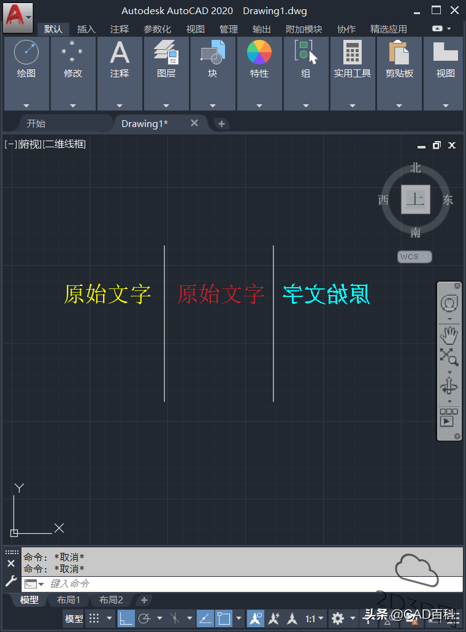Add a new layout with plus button

pyautogui.click(x=144, y=599)
